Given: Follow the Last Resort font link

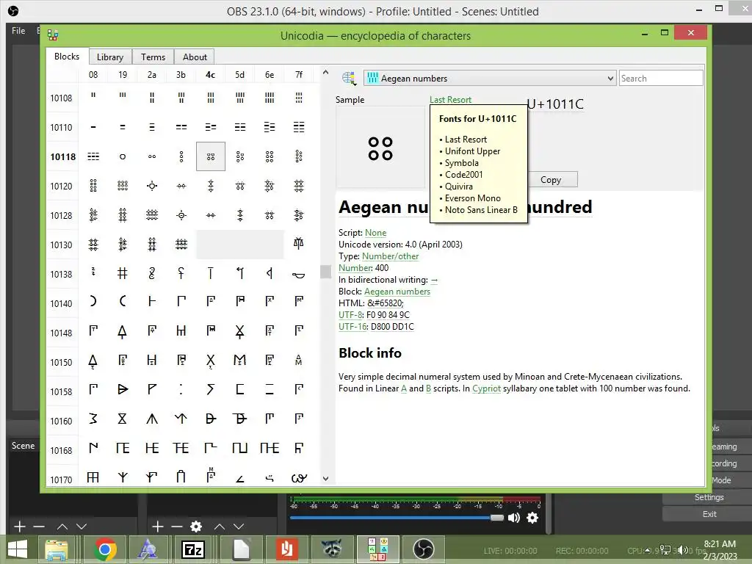Looking at the screenshot, I should [450, 100].
